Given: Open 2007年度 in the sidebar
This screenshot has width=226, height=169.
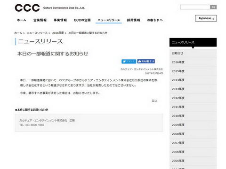Looking at the screenshot, I should 193,143.
